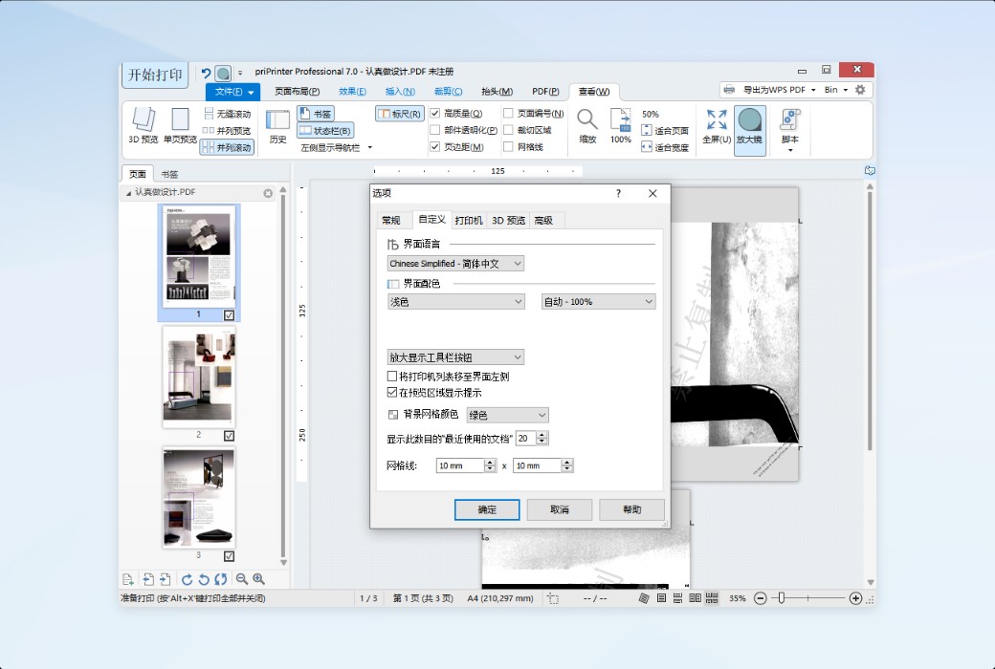Viewport: 995px width, 669px height.
Task: Switch to the 插入(N) ribbon tab
Action: click(400, 92)
